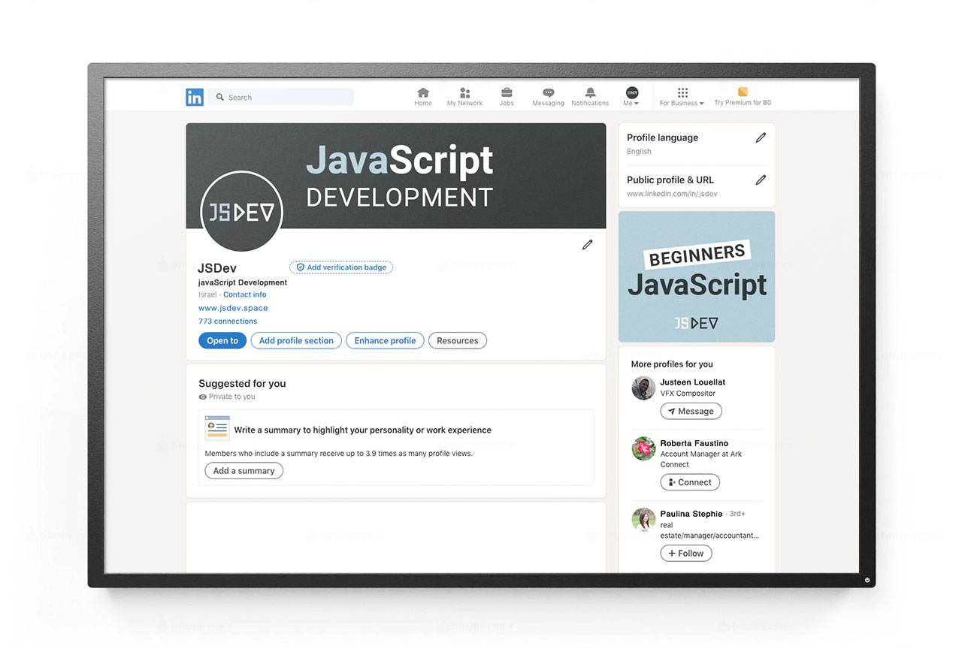The width and height of the screenshot is (962, 661).
Task: Open the www.jsdev.space link
Action: click(233, 308)
